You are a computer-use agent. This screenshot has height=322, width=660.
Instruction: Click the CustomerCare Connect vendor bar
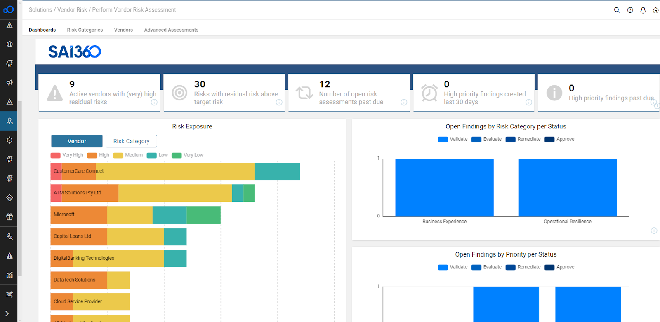(175, 171)
